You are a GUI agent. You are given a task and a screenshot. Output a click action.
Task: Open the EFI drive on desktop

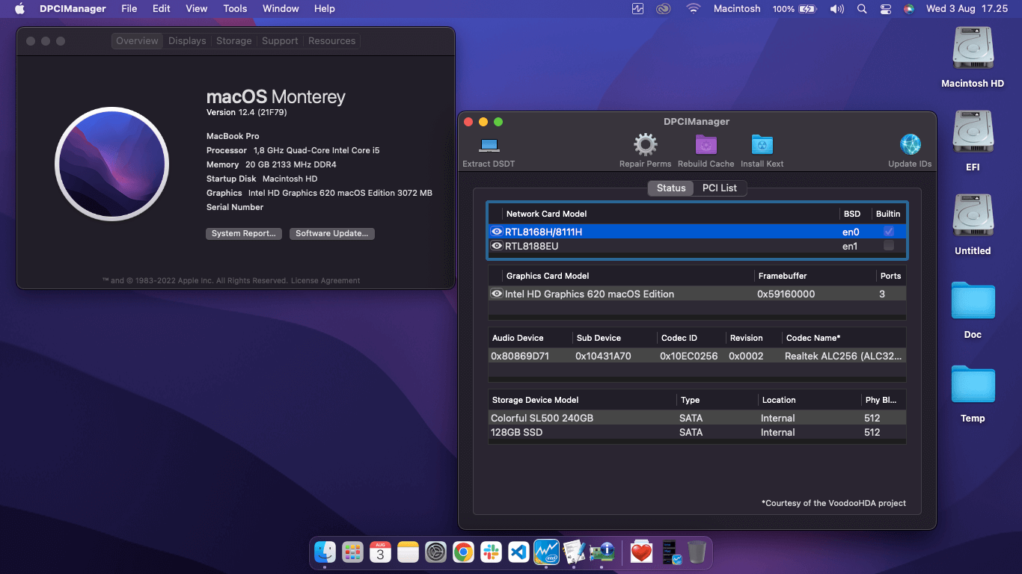[x=973, y=133]
